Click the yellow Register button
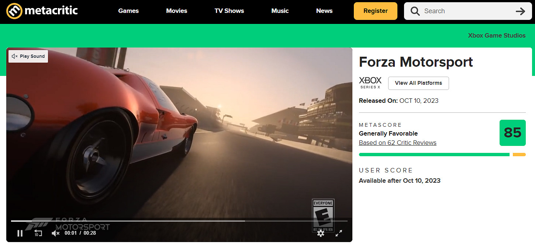The height and width of the screenshot is (245, 535). 375,11
